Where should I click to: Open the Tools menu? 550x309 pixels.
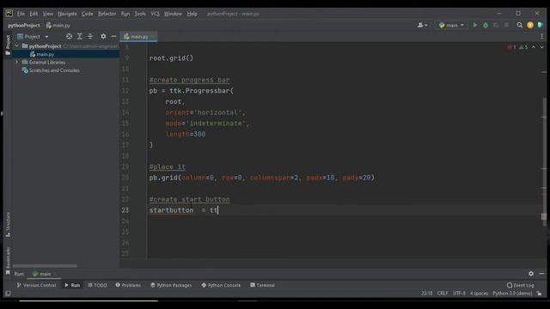tap(140, 14)
